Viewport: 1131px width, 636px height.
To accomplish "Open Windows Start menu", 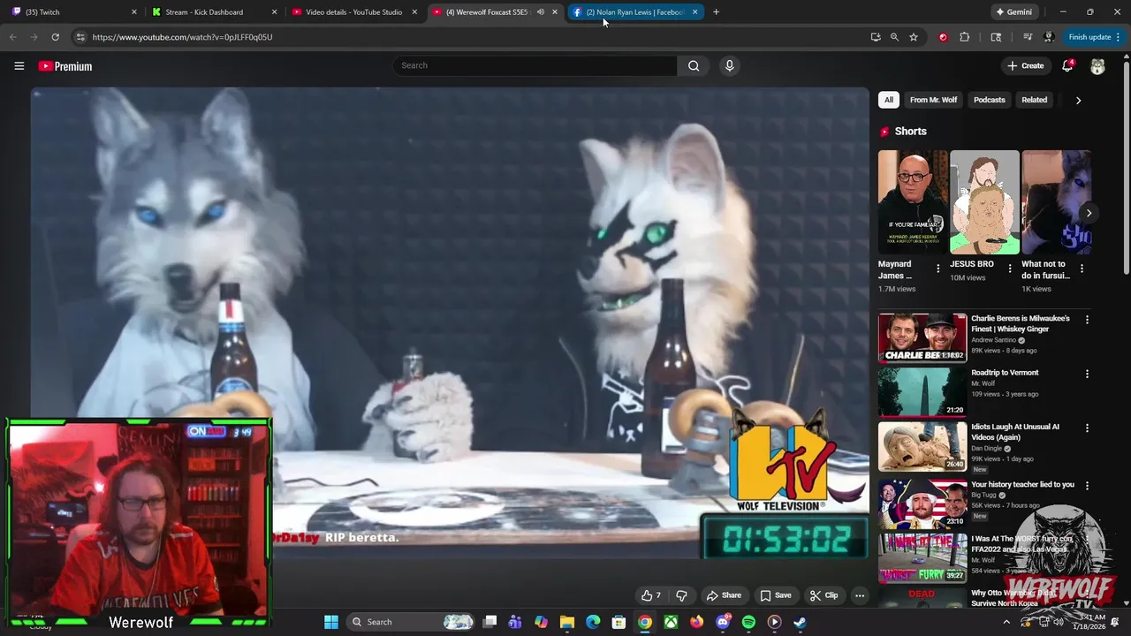I will click(x=331, y=622).
